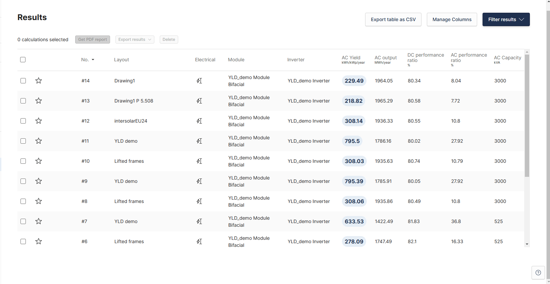This screenshot has height=284, width=550.
Task: Open electrical icon for row #8
Action: tap(199, 201)
